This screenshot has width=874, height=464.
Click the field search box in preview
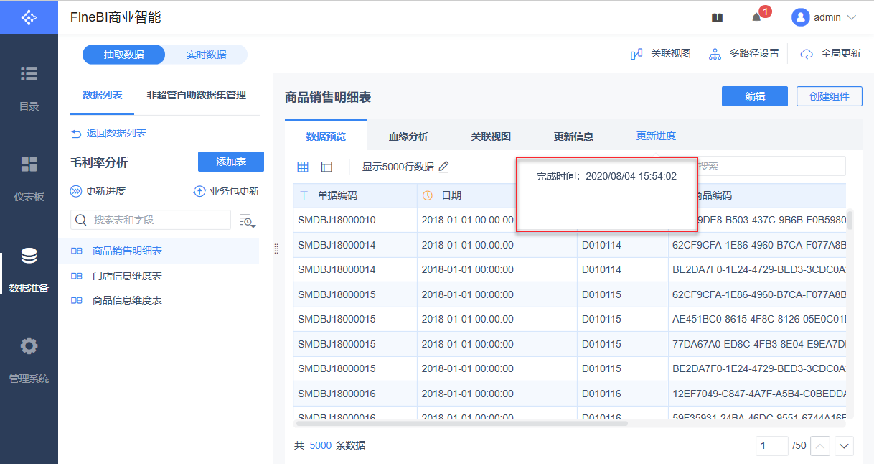[x=771, y=166]
